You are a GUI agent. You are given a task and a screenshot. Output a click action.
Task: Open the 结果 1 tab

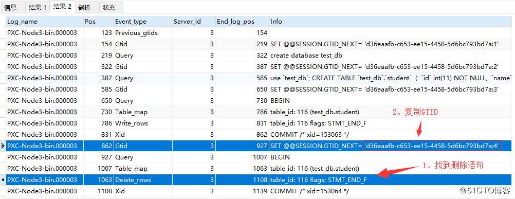pyautogui.click(x=37, y=7)
